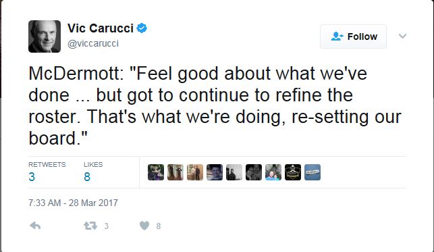Visit the @viccarucci handle link
The image size is (434, 252).
tap(93, 43)
